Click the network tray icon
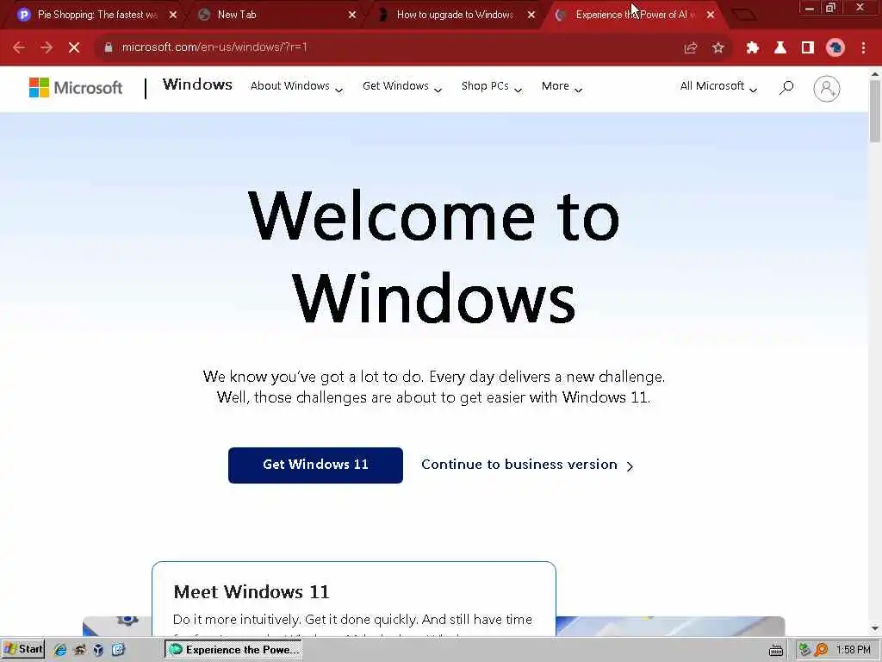 pos(805,650)
